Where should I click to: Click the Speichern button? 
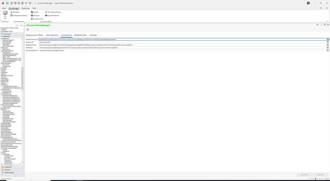(x=321, y=175)
